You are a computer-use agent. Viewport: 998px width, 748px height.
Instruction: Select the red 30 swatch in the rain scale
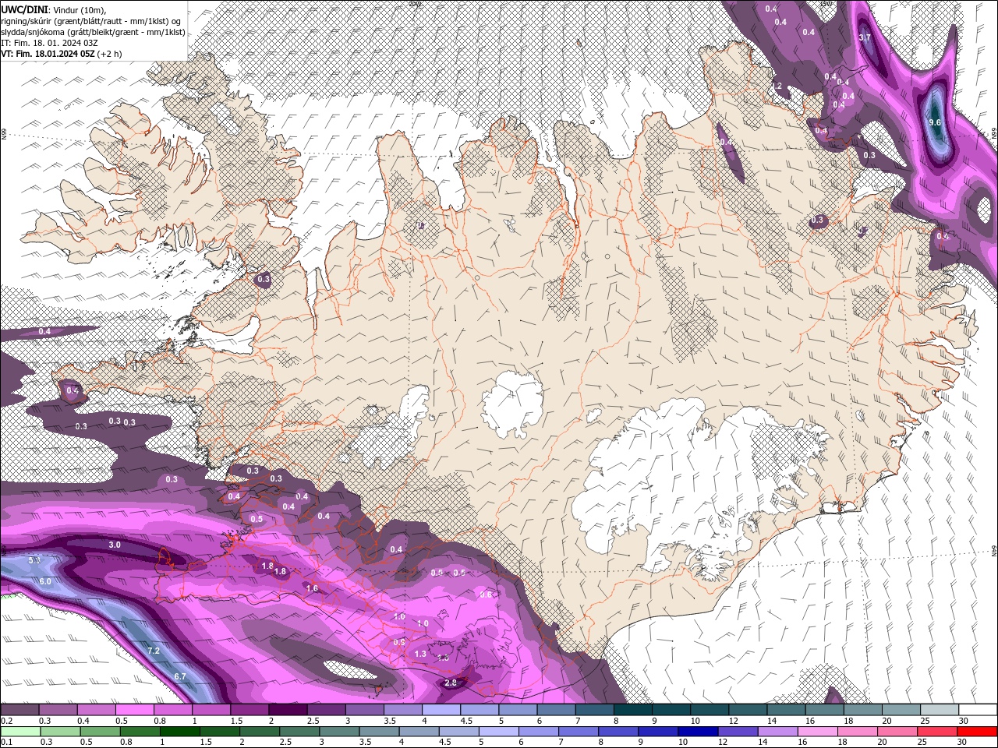tap(978, 731)
